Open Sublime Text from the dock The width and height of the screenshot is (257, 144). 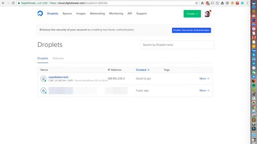coord(254,120)
